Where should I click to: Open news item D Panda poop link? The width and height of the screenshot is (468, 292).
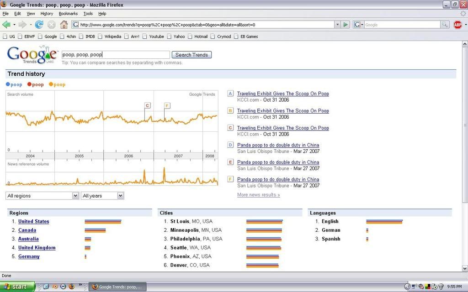coord(278,145)
